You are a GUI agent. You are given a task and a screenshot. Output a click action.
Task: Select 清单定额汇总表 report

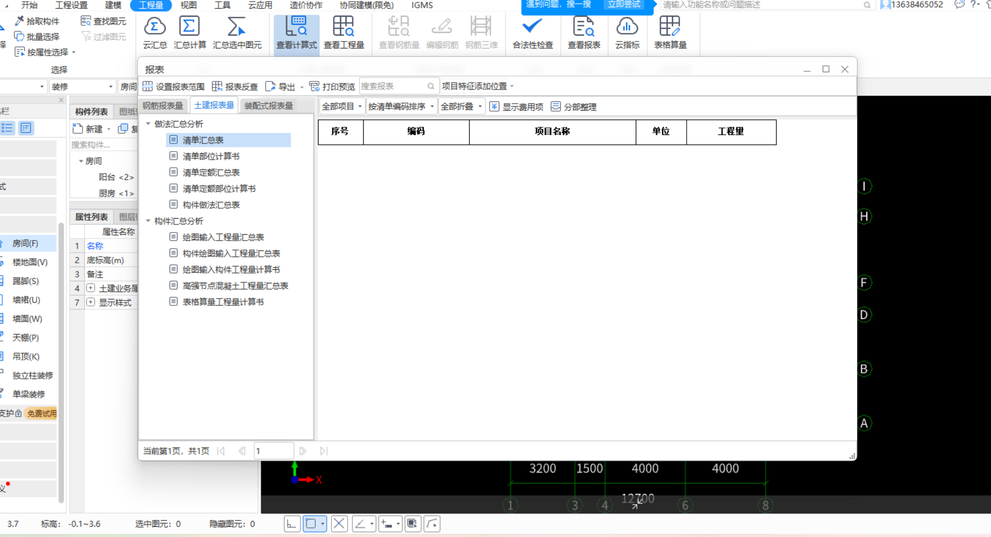coord(211,172)
